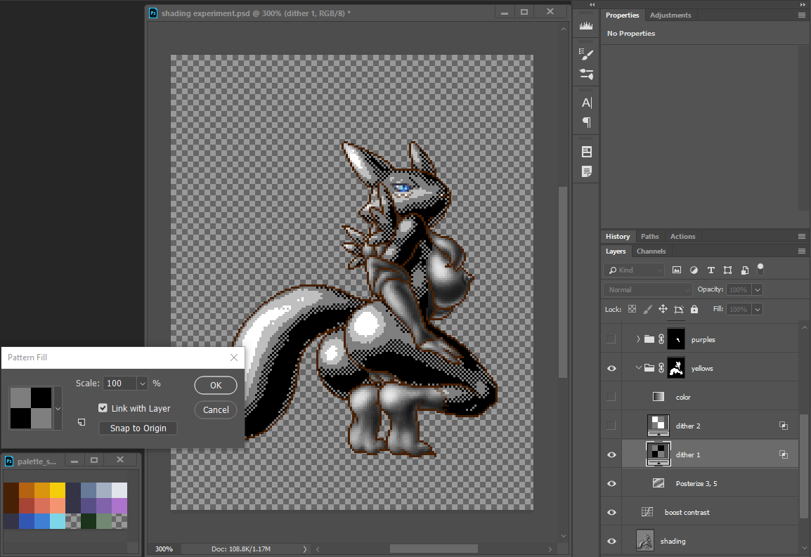
Task: Open the Paragraph panel icon
Action: 586,122
